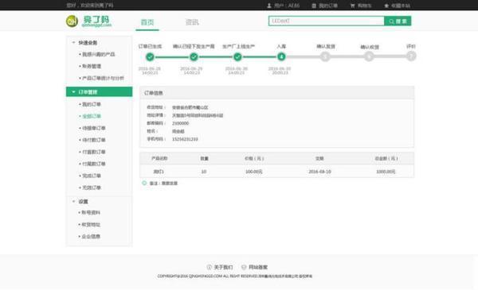Click the first completed checkmark step 订单已生成
This screenshot has height=290, width=478.
(150, 57)
